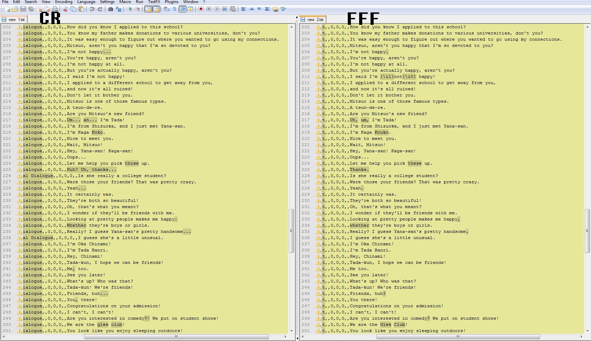Jump to the first difference in compare
Viewport: 591px width, 341px height.
coord(243,9)
